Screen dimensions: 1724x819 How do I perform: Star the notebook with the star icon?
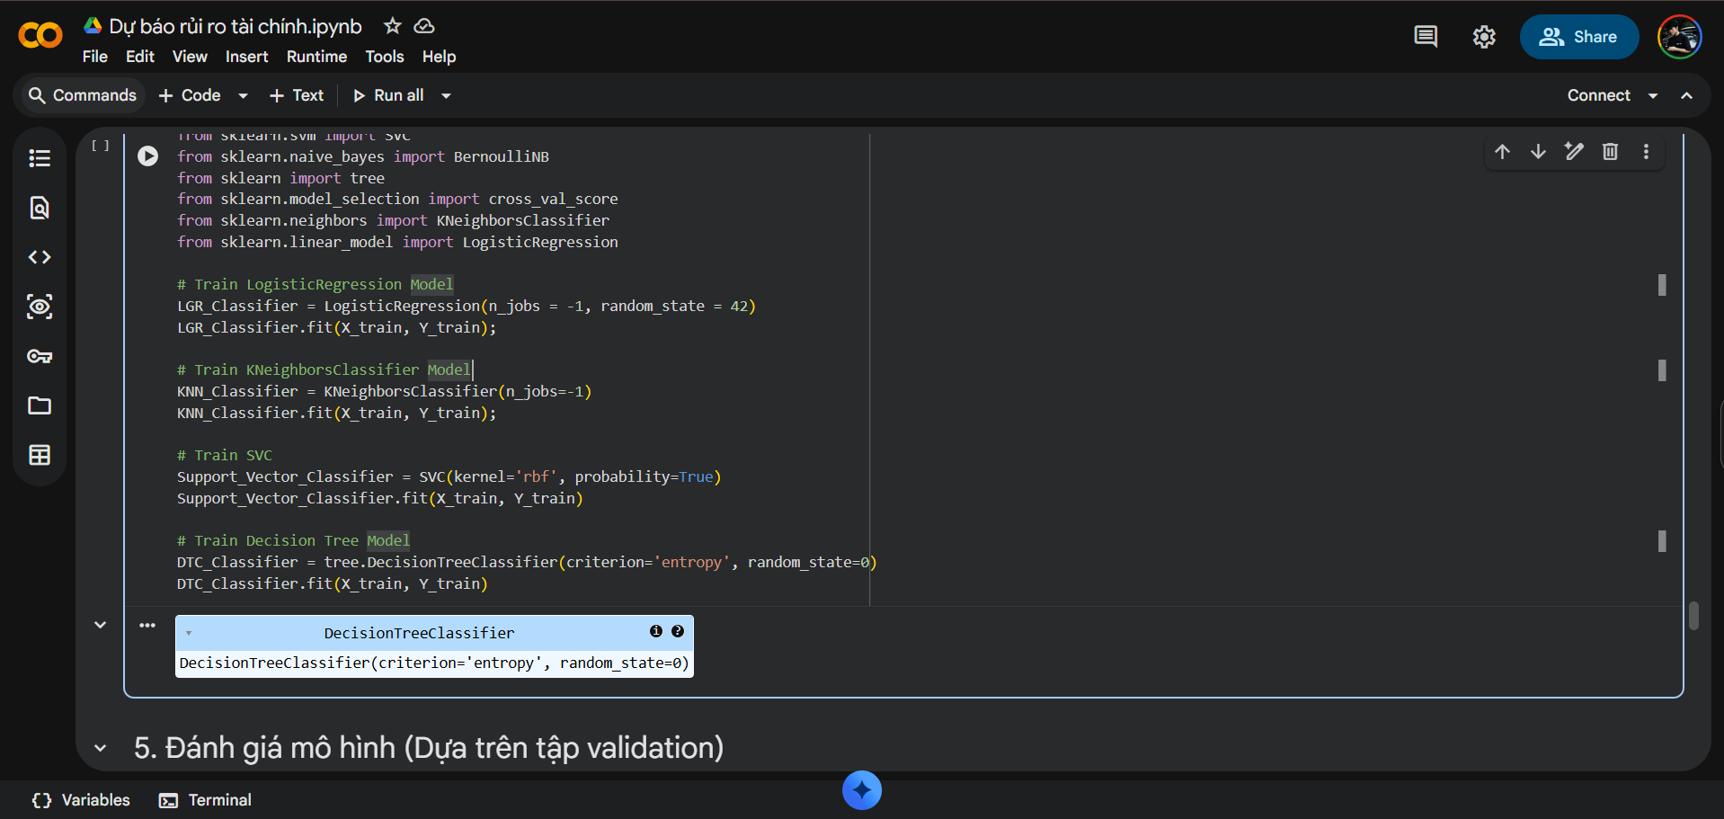point(393,26)
